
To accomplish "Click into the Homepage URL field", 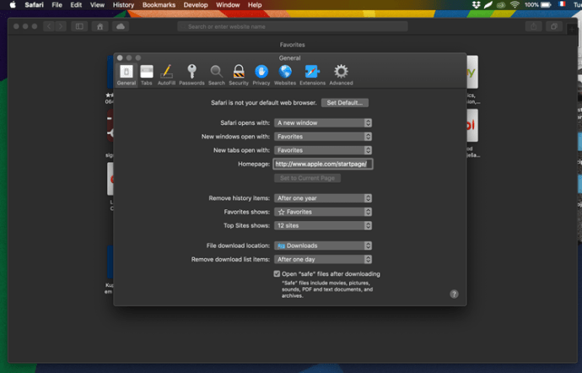I will coord(323,164).
